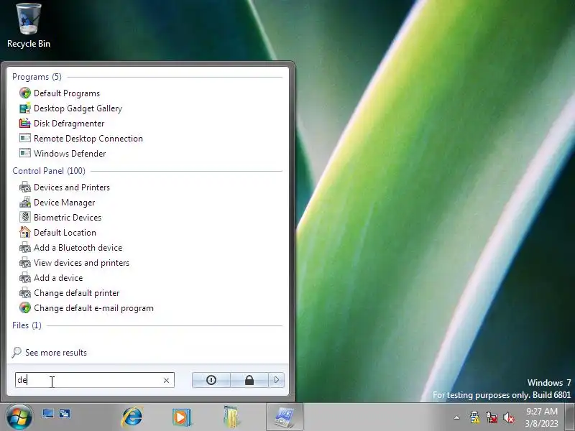This screenshot has width=575, height=431.
Task: Click the Disk Defragmenter icon
Action: 25,123
